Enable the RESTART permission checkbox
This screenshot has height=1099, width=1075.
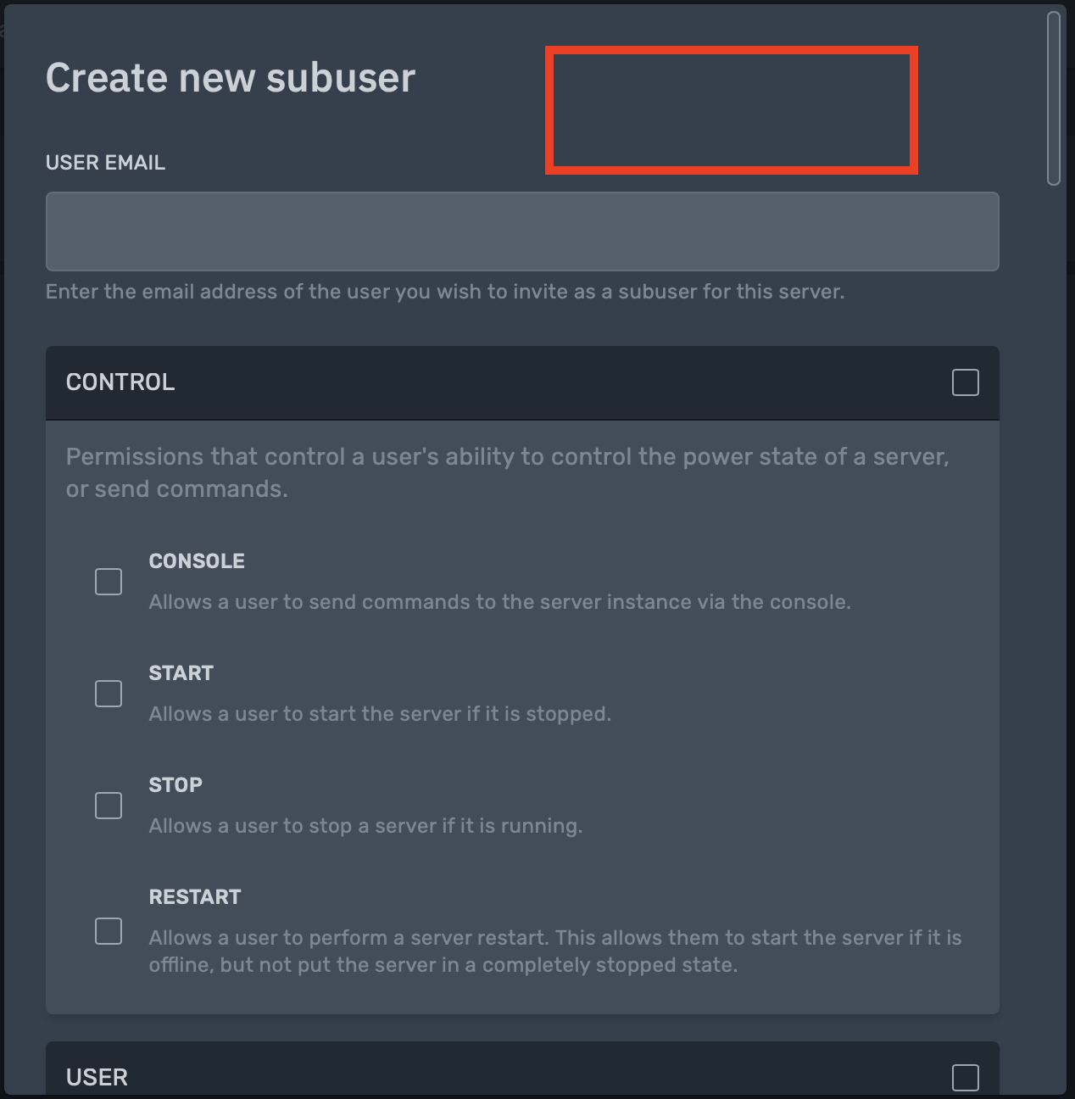click(x=109, y=931)
